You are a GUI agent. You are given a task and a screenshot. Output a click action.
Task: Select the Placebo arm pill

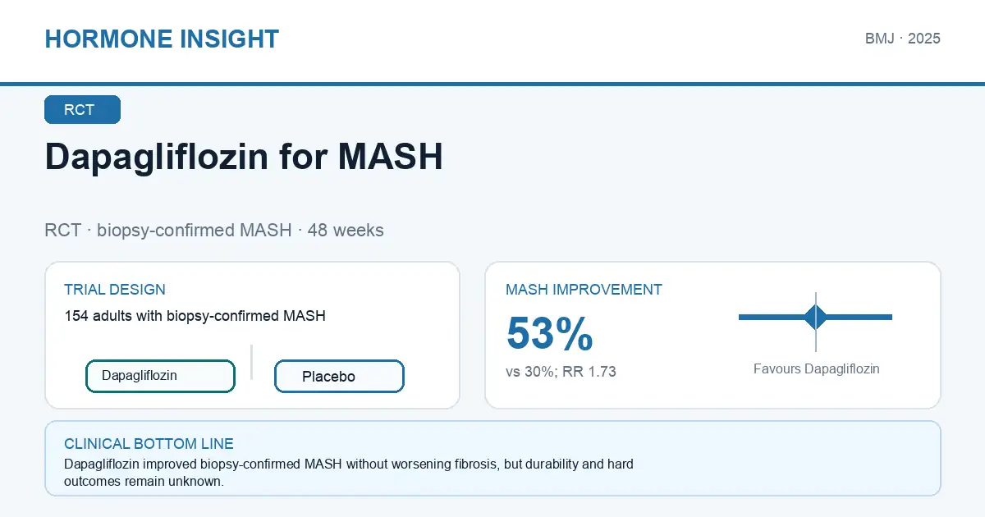[339, 377]
